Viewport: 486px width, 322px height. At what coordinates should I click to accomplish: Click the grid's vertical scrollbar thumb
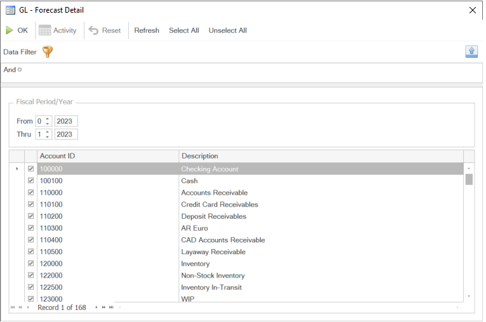click(x=469, y=179)
